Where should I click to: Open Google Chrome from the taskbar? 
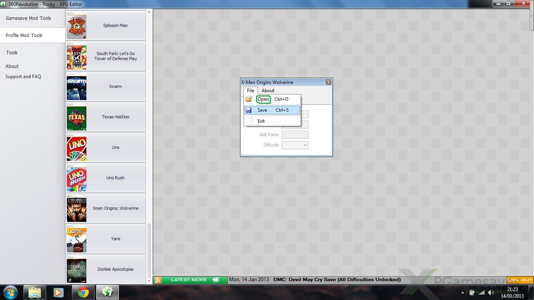click(83, 292)
